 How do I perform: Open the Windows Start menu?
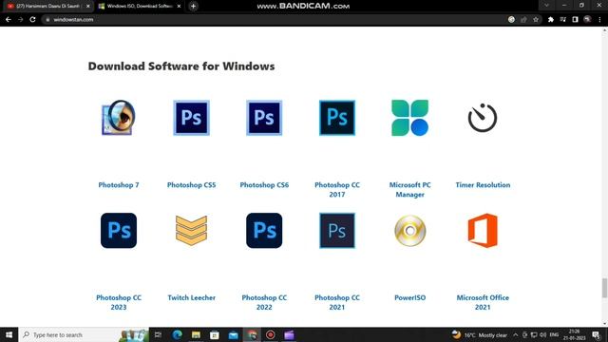point(9,334)
